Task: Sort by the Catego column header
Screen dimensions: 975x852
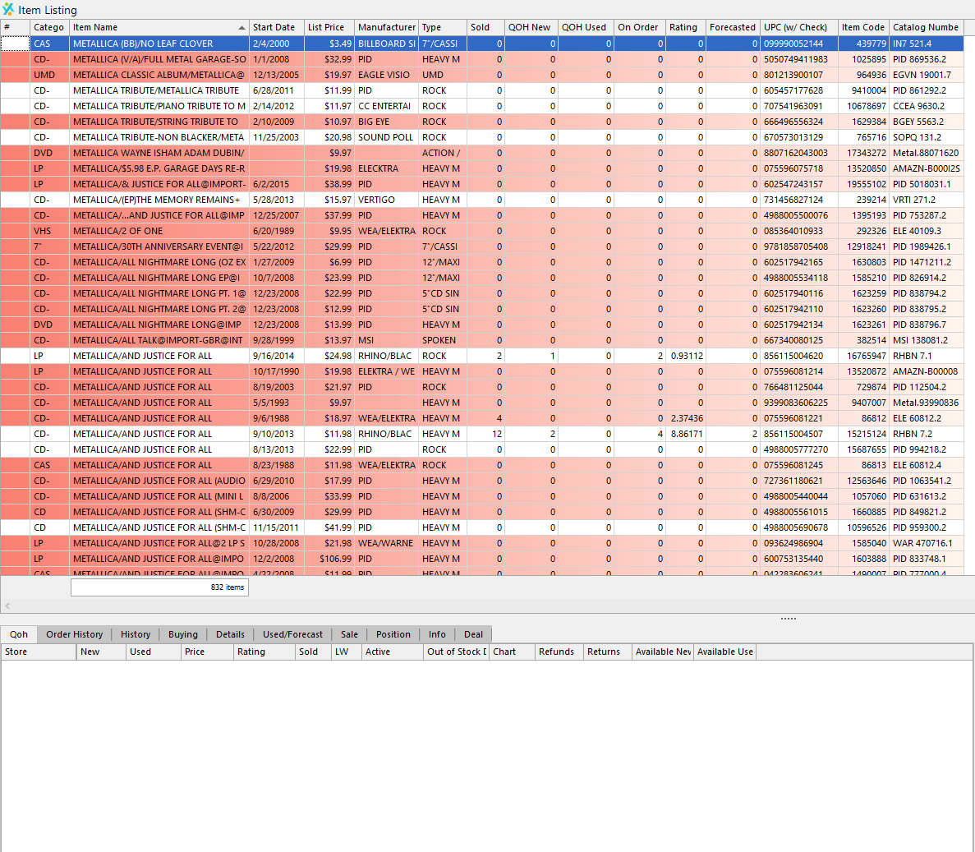Action: 49,27
